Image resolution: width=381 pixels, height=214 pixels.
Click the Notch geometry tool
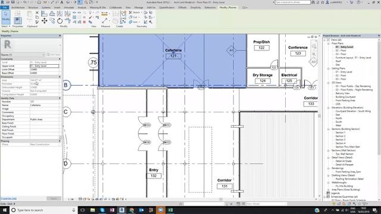click(135, 12)
